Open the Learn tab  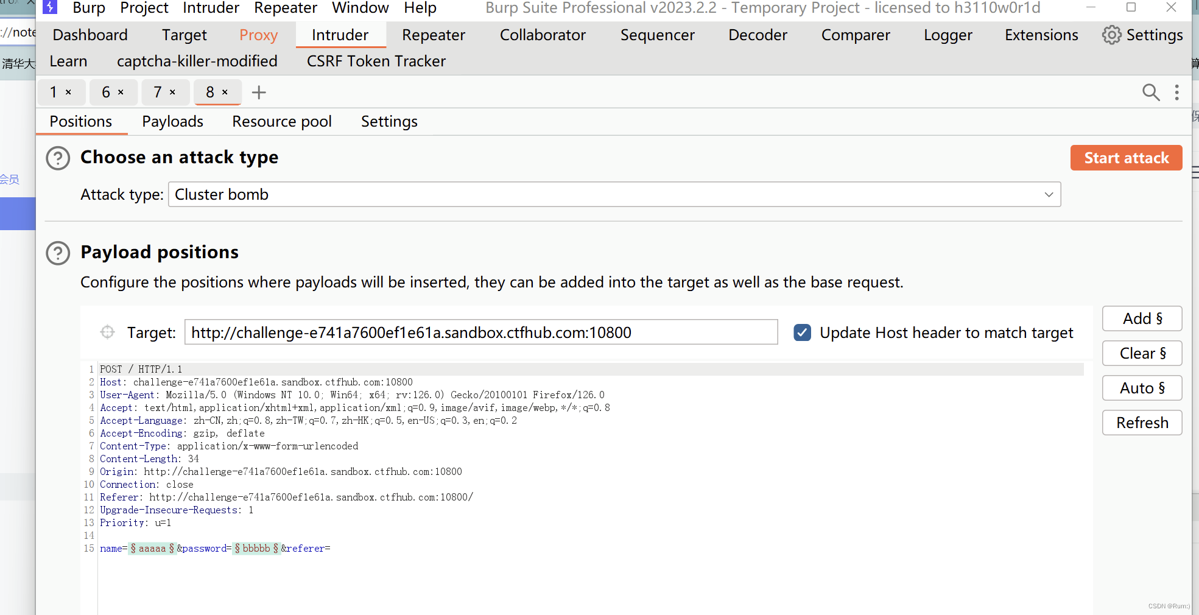(68, 61)
